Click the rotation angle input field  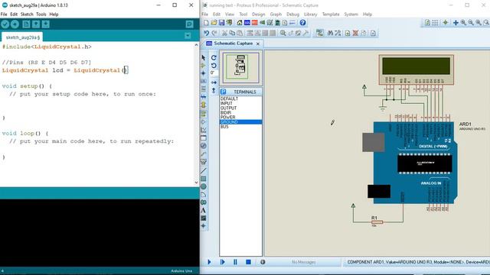(x=214, y=73)
